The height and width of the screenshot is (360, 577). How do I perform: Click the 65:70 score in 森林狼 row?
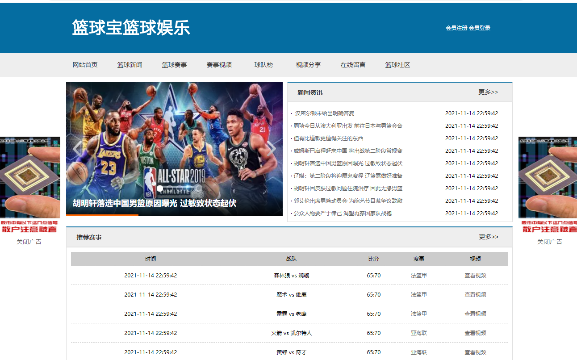pos(374,276)
